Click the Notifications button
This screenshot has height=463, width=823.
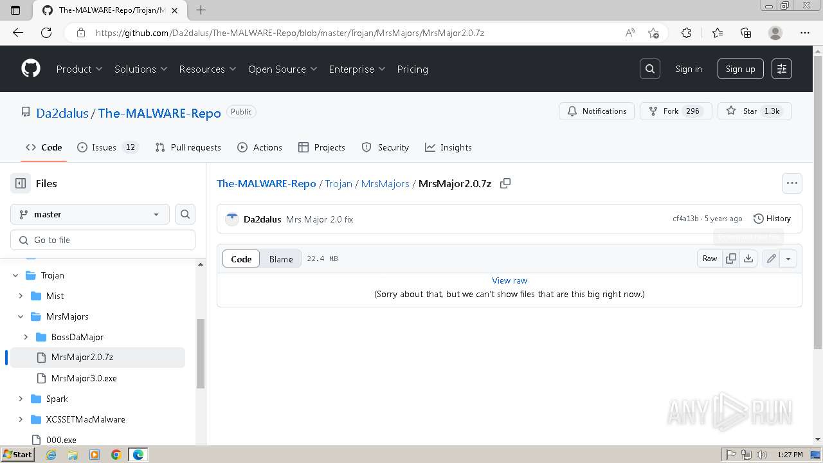tap(597, 111)
